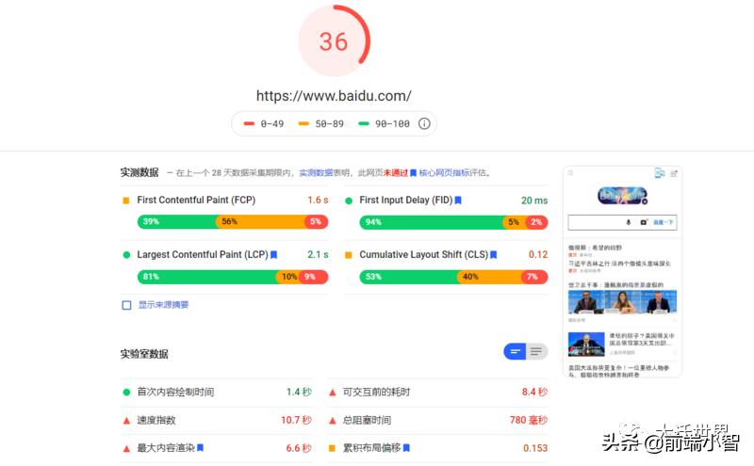Click the 50-89 orange legend entry
This screenshot has height=466, width=754.
point(321,124)
